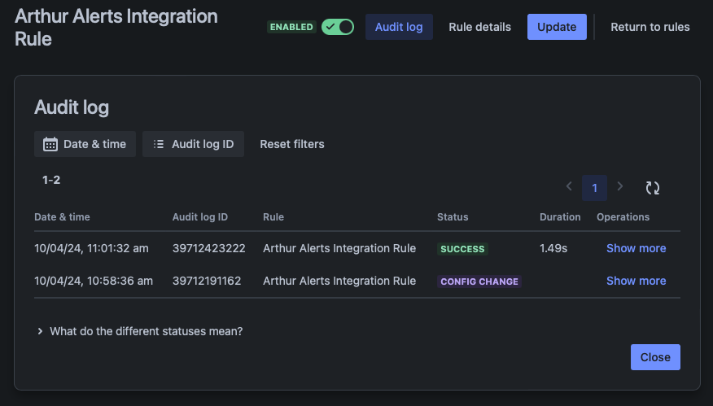This screenshot has height=406, width=713.
Task: Click the list icon in Audit log ID filter
Action: 159,144
